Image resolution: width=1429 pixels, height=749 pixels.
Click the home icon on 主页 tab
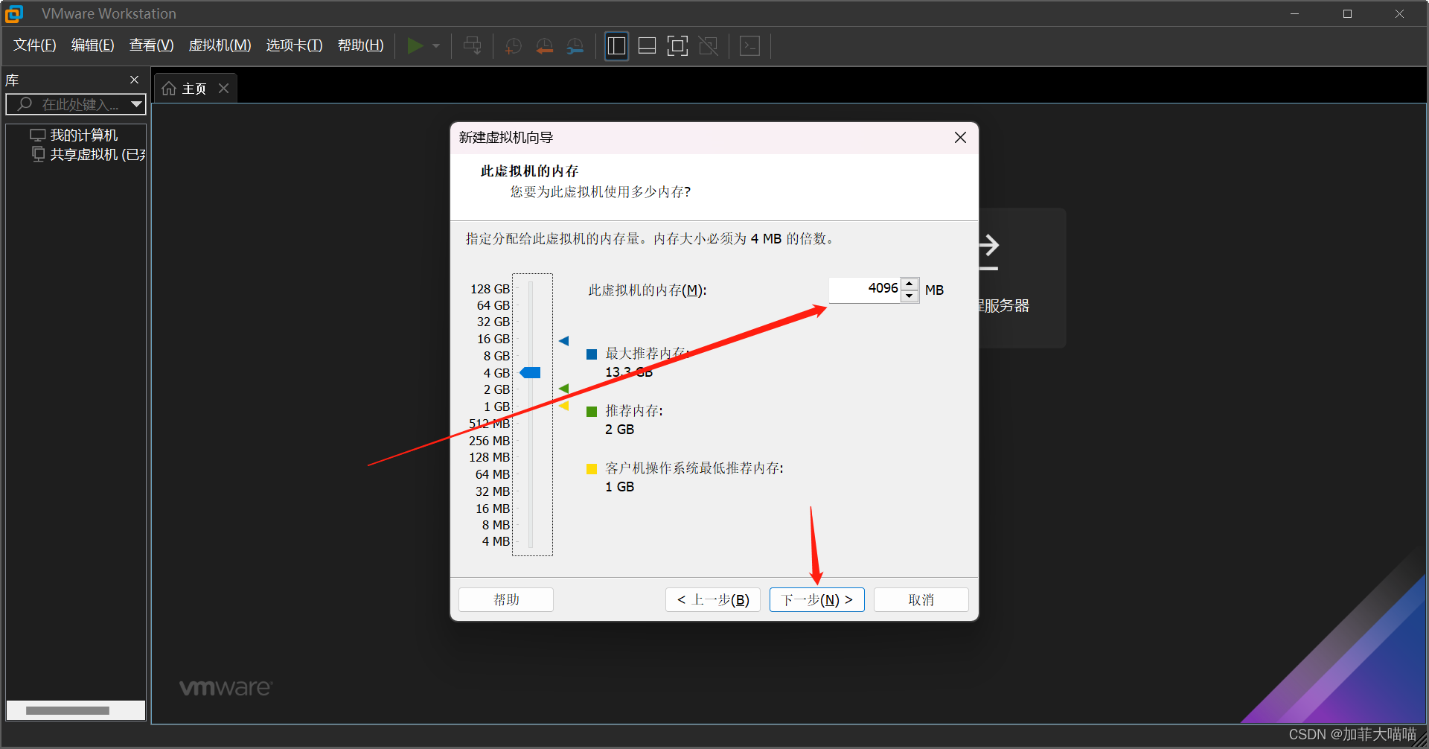pos(169,89)
